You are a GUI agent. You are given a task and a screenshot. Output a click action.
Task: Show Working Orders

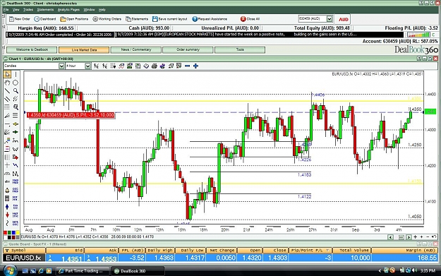point(107,19)
